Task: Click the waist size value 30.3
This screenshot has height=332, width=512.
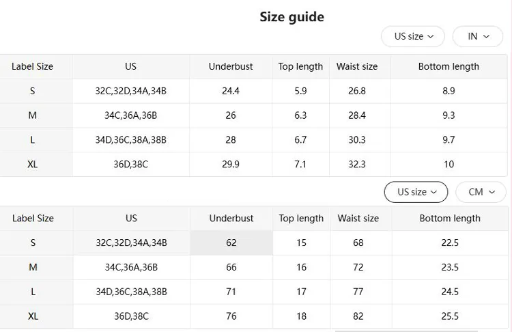Action: 357,140
